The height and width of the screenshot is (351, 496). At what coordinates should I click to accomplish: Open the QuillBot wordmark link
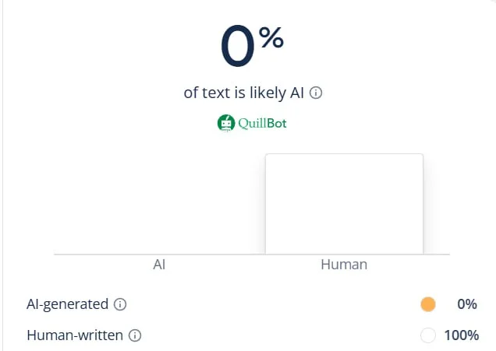click(x=264, y=123)
